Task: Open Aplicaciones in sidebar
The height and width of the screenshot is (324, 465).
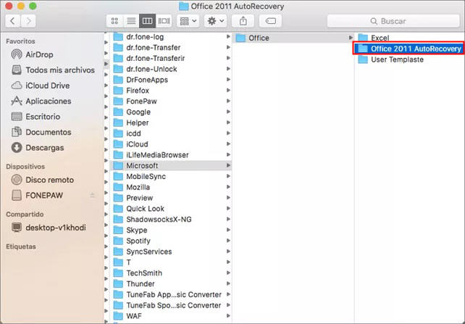Action: [x=41, y=101]
